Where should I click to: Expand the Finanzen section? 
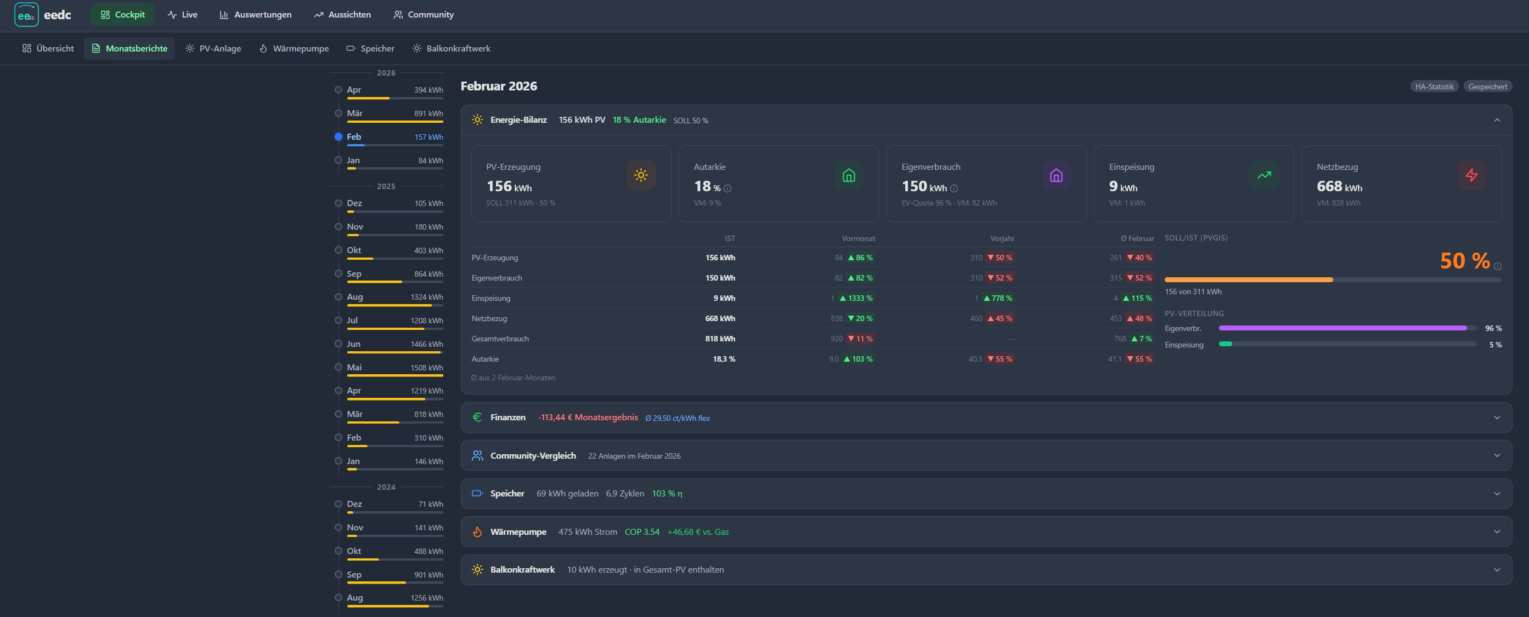[1496, 417]
